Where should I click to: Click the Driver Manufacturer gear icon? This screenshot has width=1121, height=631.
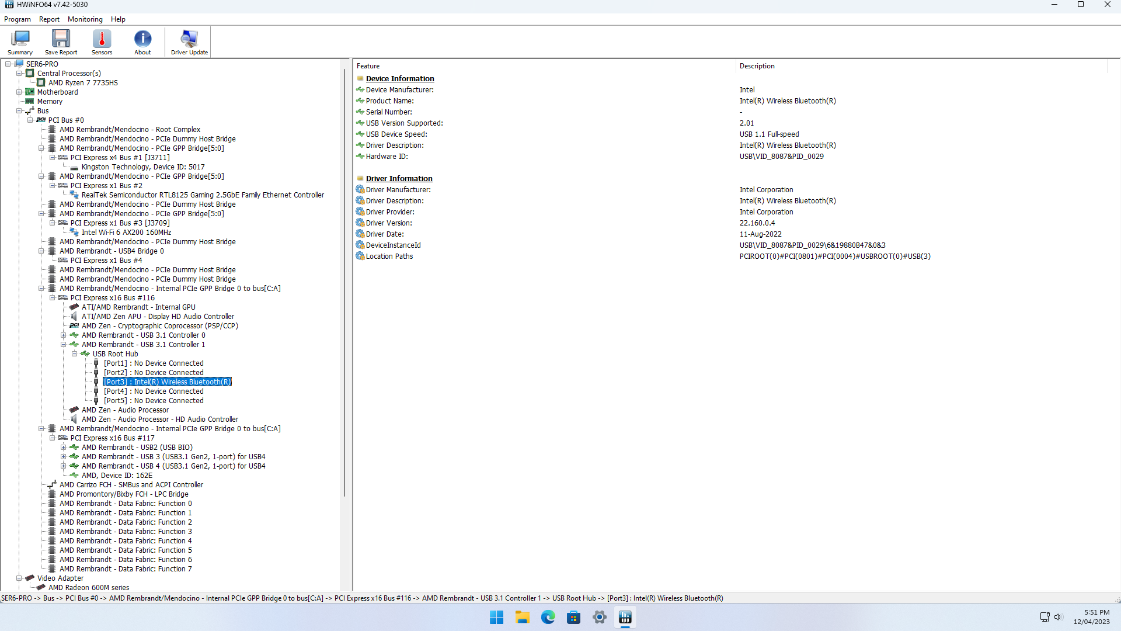[360, 189]
